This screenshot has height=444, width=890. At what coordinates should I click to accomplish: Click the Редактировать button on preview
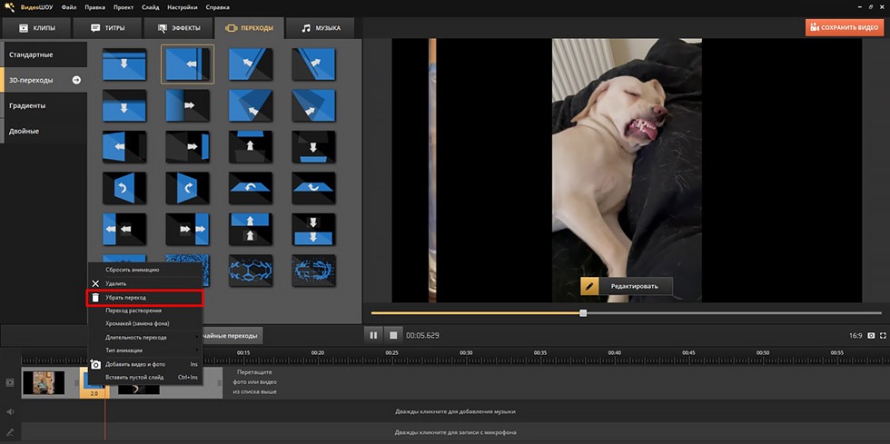(627, 286)
